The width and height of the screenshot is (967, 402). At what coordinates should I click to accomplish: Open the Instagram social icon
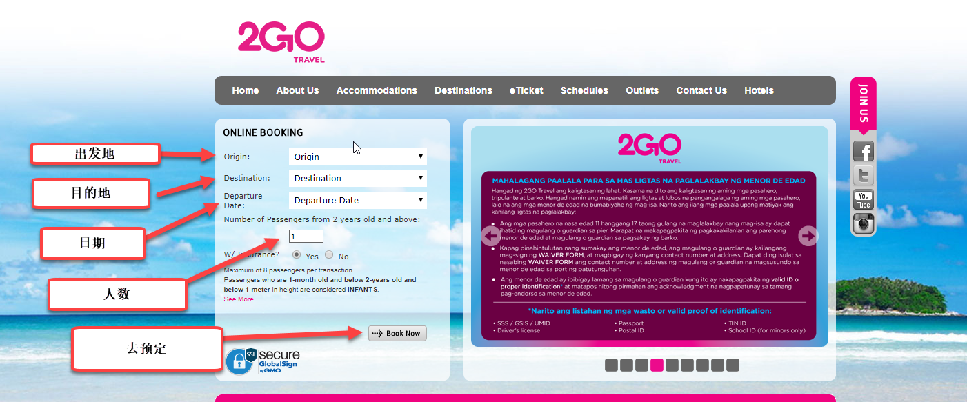(x=864, y=223)
